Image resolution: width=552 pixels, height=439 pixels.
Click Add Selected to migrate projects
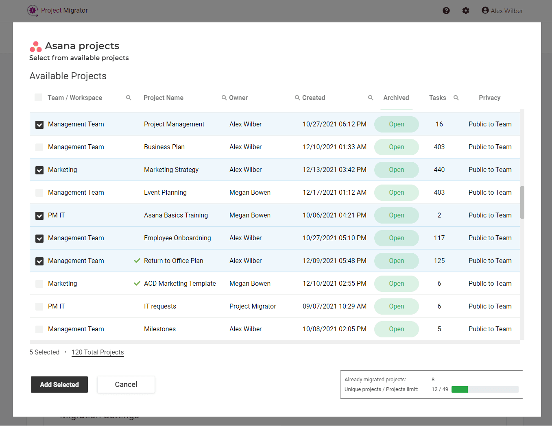(59, 384)
